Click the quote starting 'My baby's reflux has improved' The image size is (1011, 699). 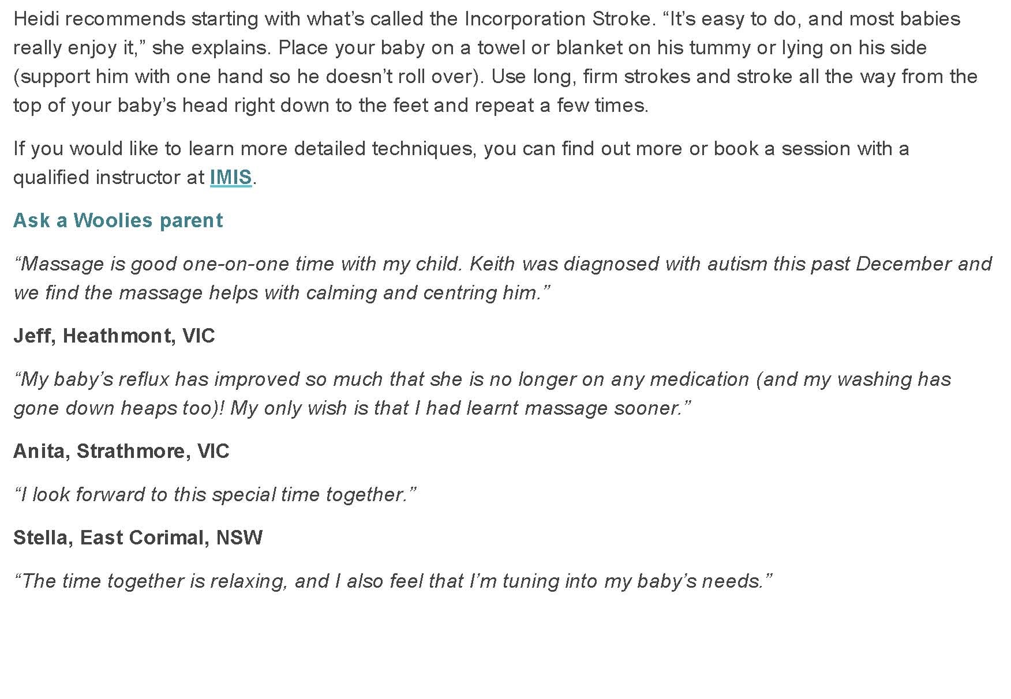(x=482, y=393)
